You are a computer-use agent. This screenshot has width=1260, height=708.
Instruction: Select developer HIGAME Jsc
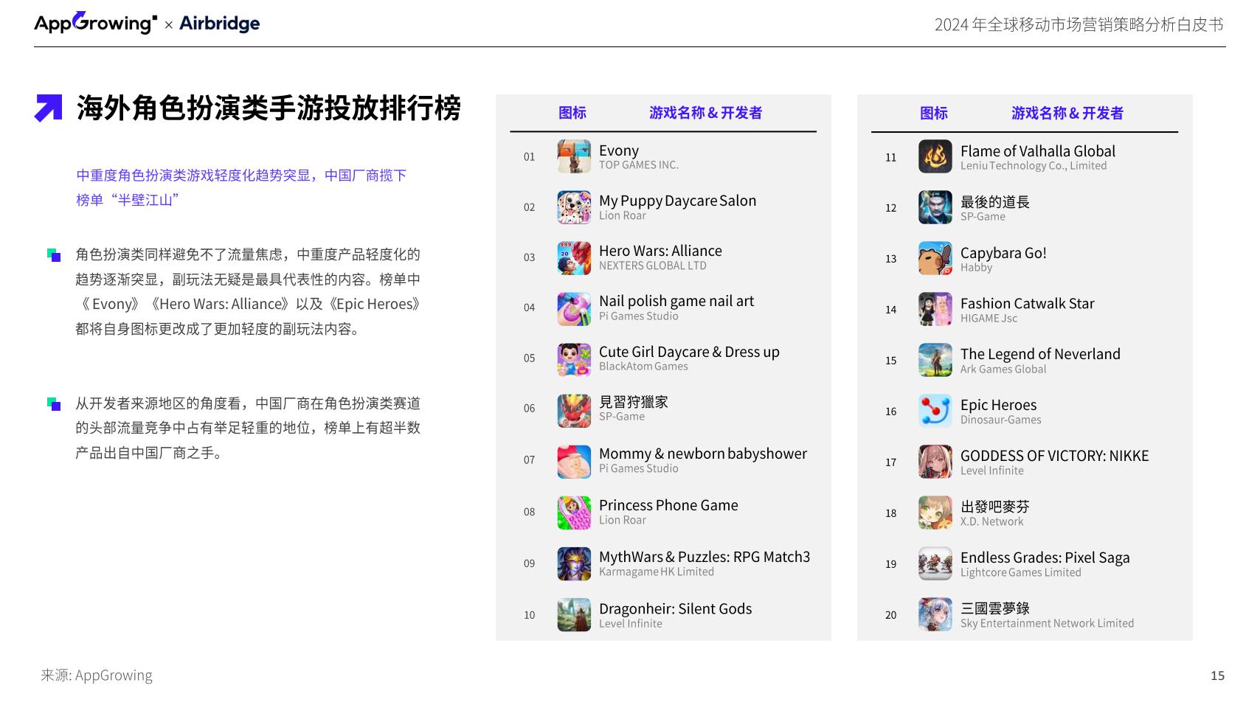[x=989, y=319]
